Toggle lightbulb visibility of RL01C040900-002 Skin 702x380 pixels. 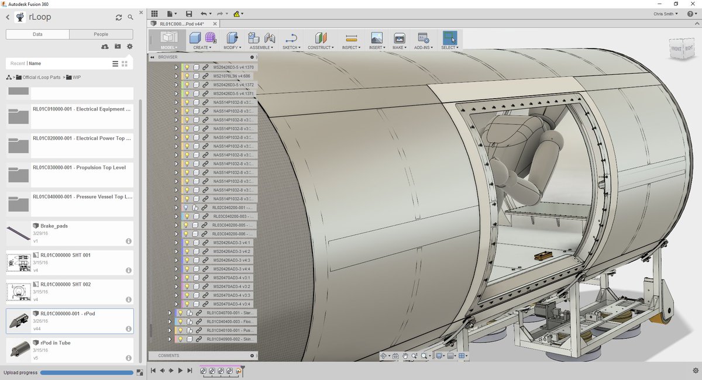[x=180, y=339]
